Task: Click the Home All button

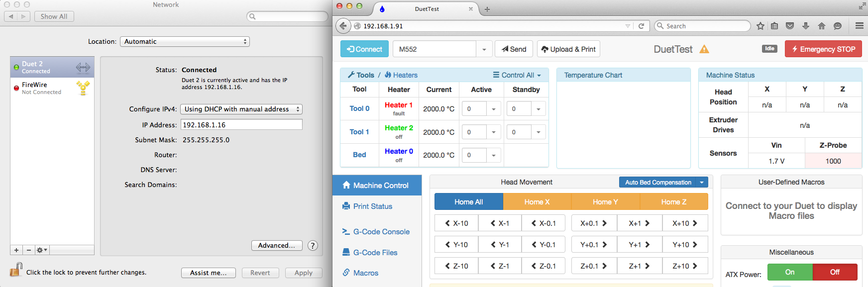Action: 468,202
